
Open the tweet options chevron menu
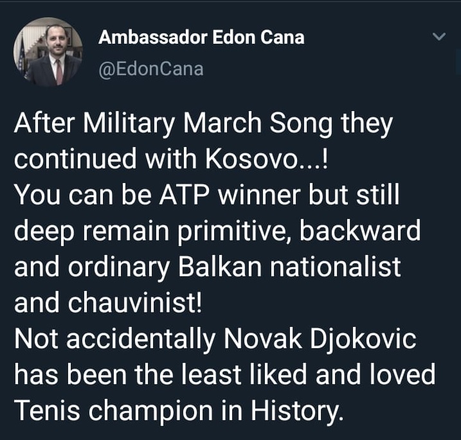[440, 37]
